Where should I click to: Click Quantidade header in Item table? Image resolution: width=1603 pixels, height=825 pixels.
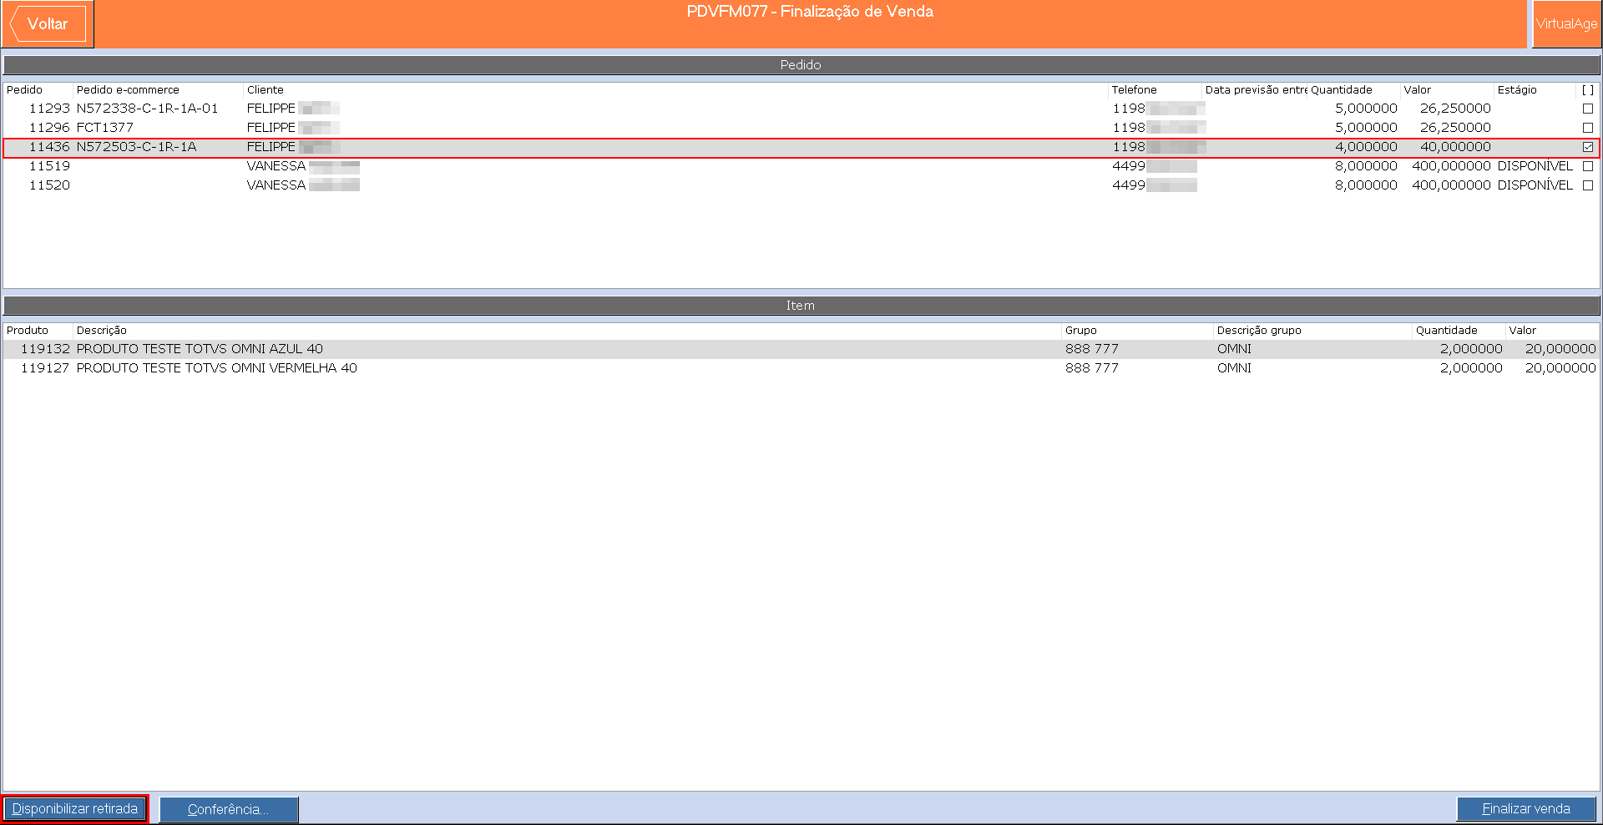coord(1447,331)
